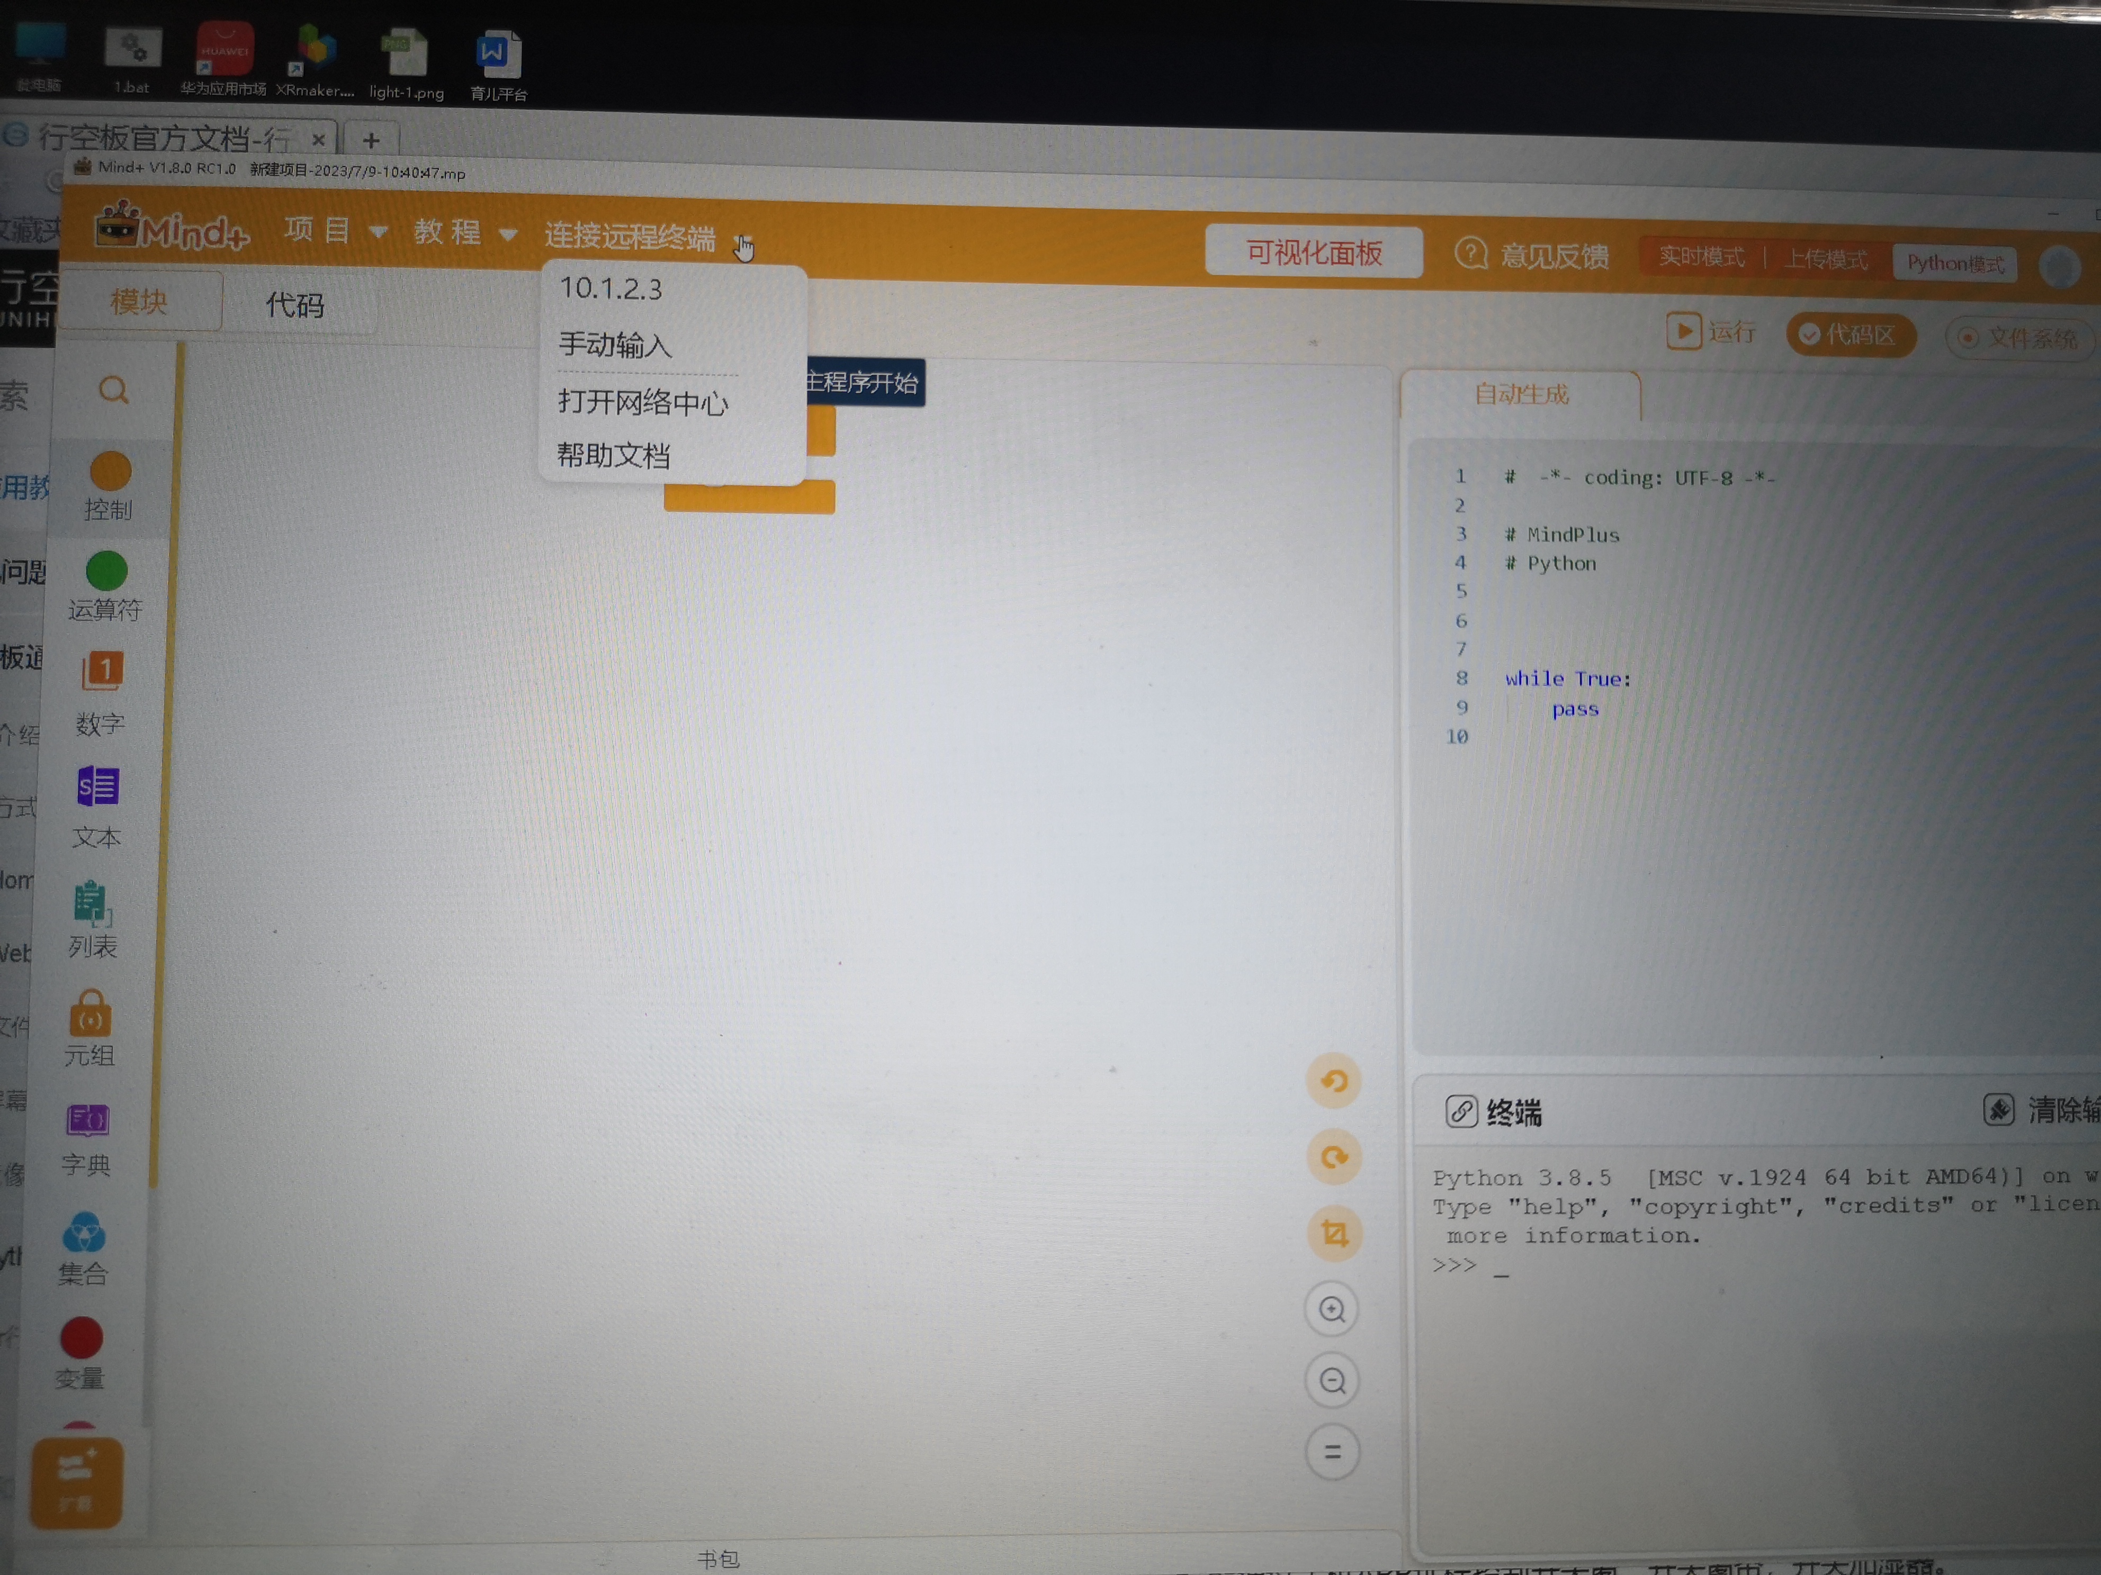Open a new browser tab with plus
Viewport: 2101px width, 1575px height.
[371, 141]
